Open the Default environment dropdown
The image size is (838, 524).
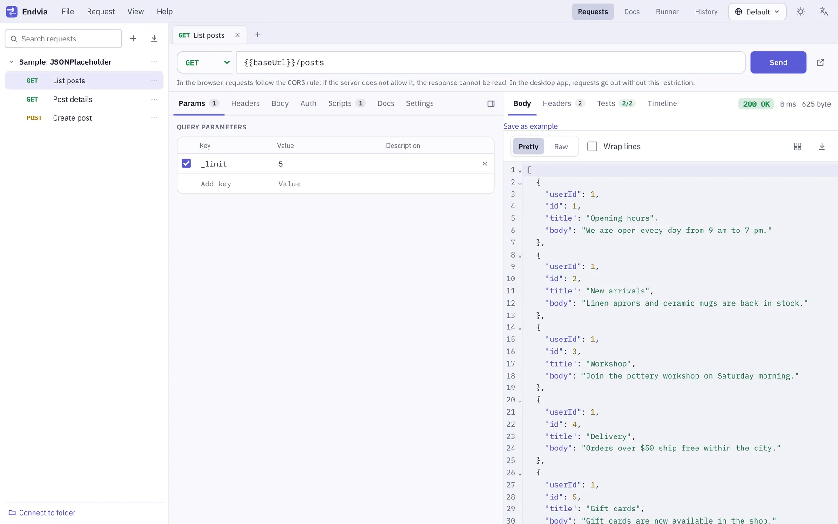(x=757, y=12)
